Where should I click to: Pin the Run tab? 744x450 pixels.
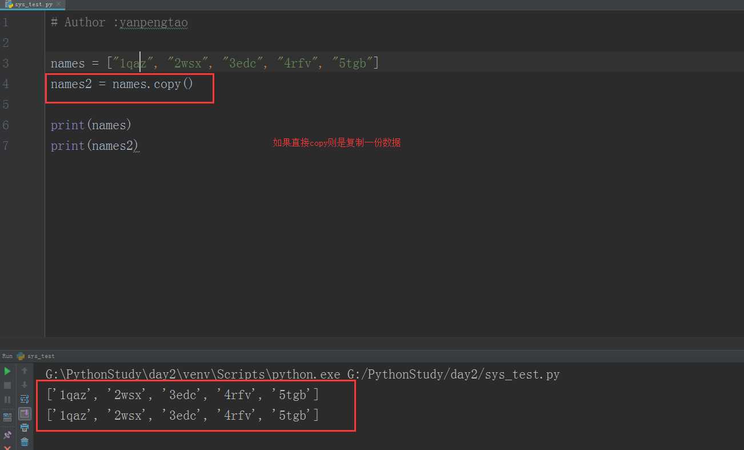point(7,435)
